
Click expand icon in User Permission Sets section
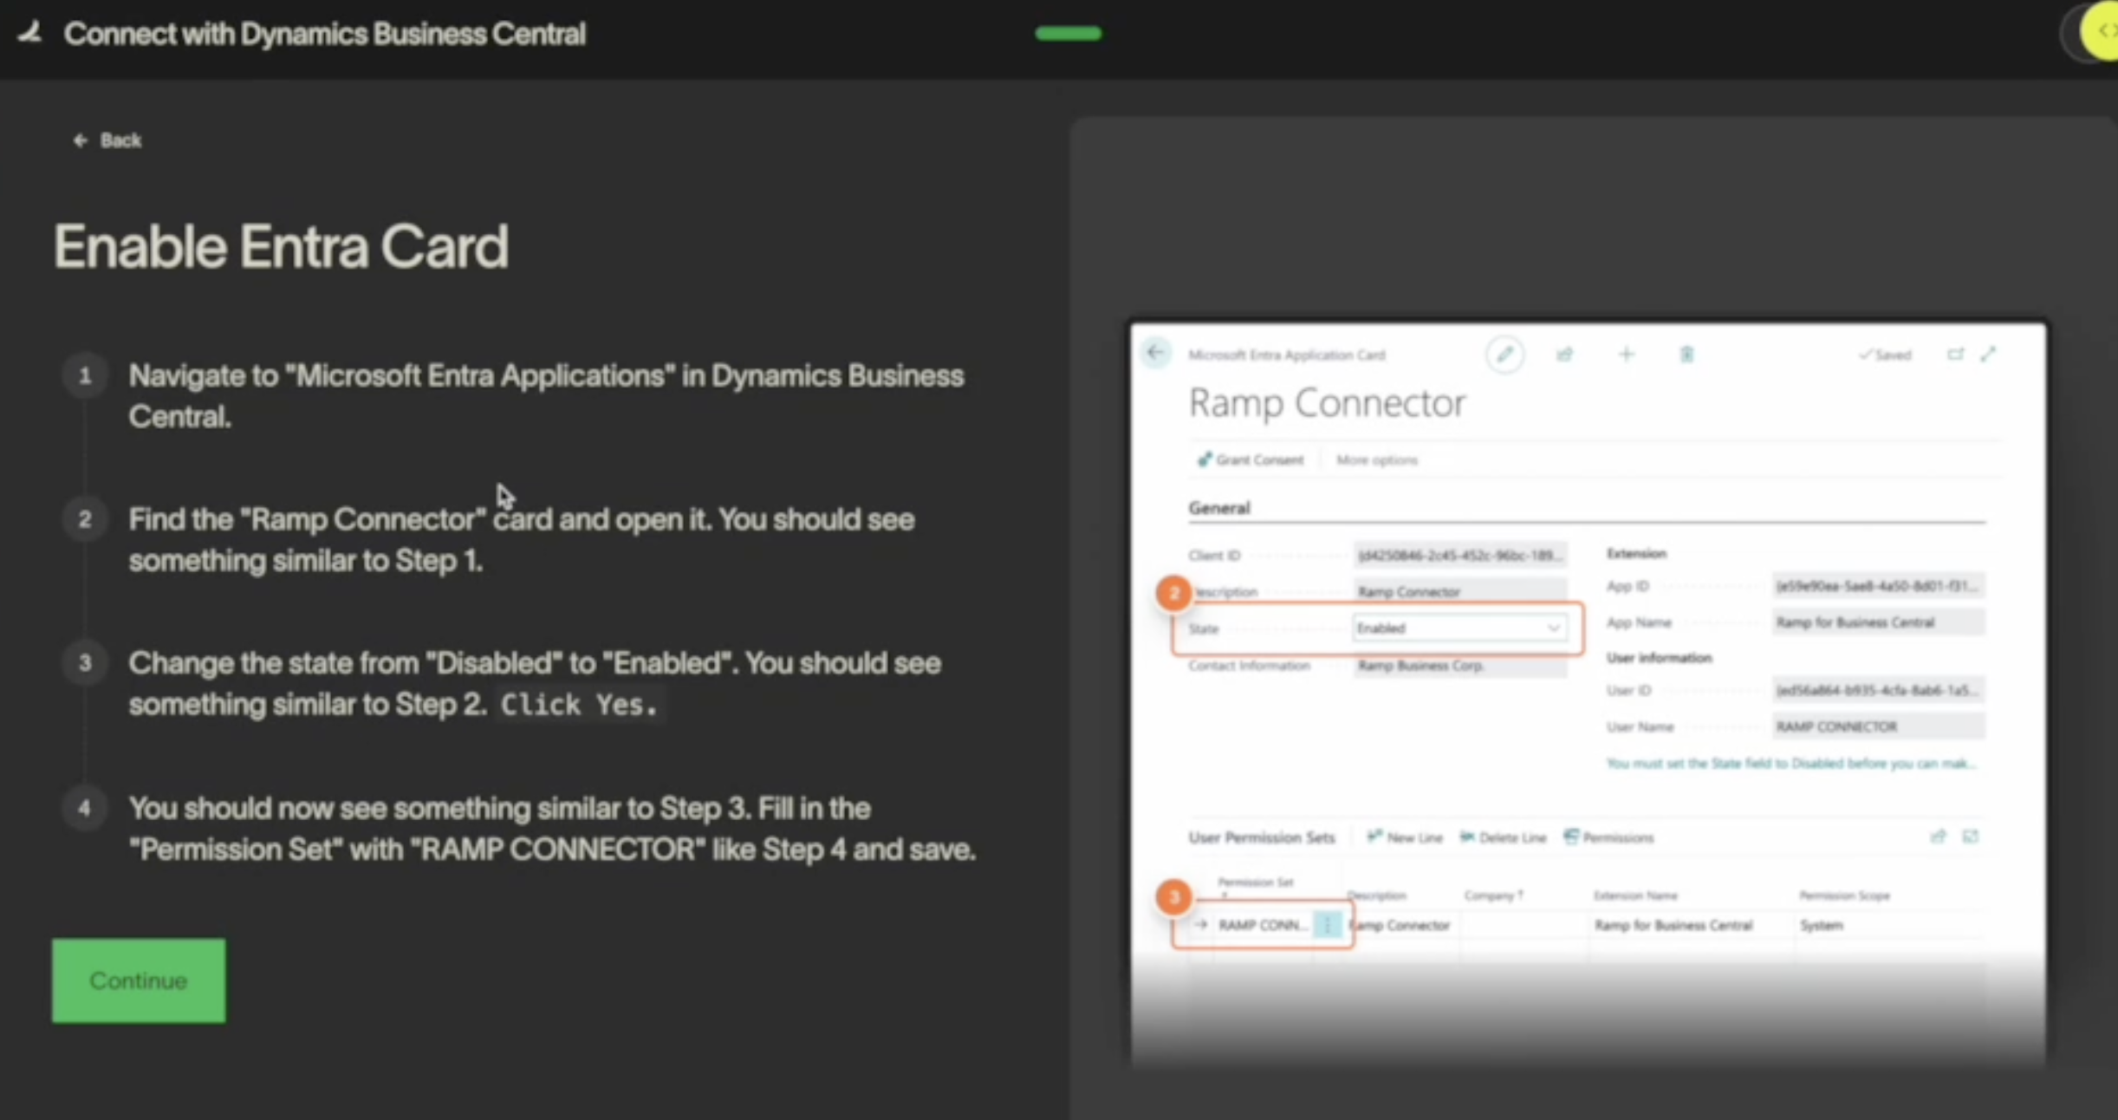pos(1971,837)
